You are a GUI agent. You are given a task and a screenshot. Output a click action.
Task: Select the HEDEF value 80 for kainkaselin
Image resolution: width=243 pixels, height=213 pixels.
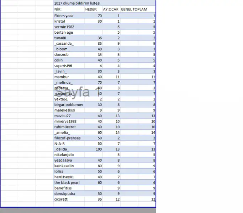pyautogui.click(x=93, y=166)
